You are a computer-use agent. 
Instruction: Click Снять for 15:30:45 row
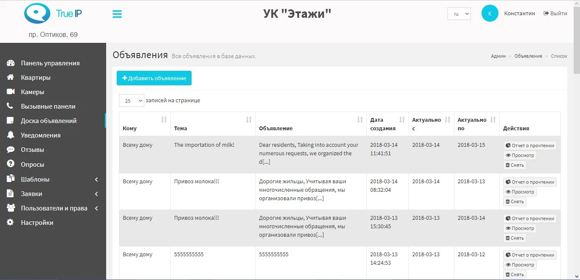pos(515,238)
